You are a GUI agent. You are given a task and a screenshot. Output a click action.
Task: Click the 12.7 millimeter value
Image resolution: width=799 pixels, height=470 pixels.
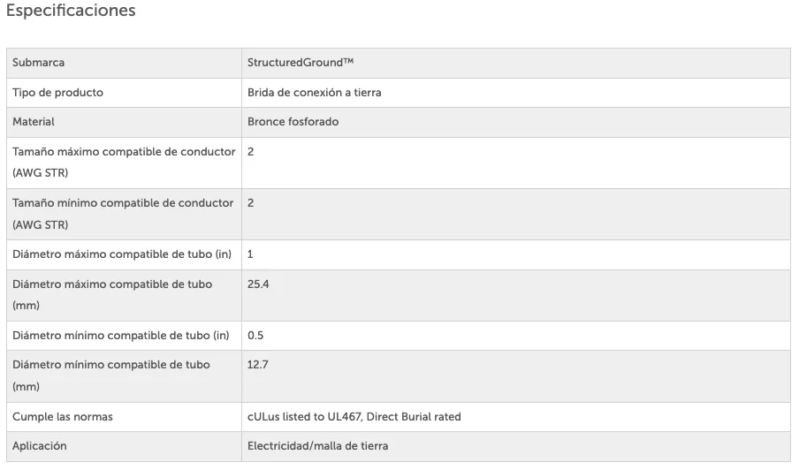[x=257, y=365]
